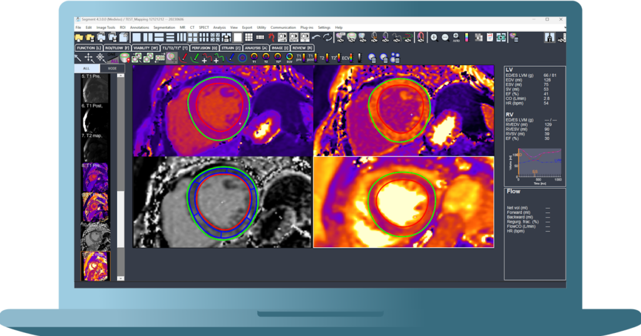The width and height of the screenshot is (641, 336).
Task: Switch to the IMAGE [I] tab
Action: (x=279, y=48)
